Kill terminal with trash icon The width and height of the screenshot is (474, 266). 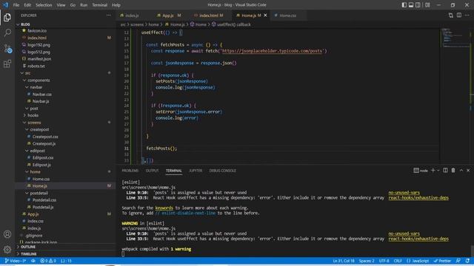[453, 171]
